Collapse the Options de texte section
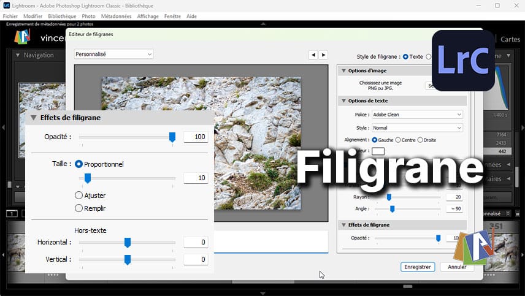The image size is (525, 296). [343, 101]
